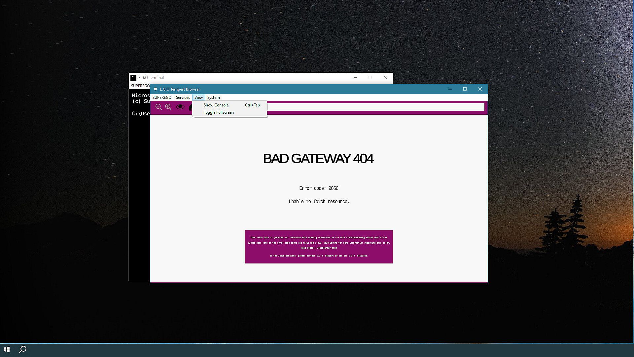Image resolution: width=634 pixels, height=357 pixels.
Task: Click the Tempest Browser title dot icon
Action: [155, 89]
